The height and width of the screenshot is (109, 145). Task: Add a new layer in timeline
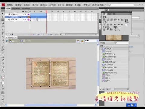pos(7,35)
